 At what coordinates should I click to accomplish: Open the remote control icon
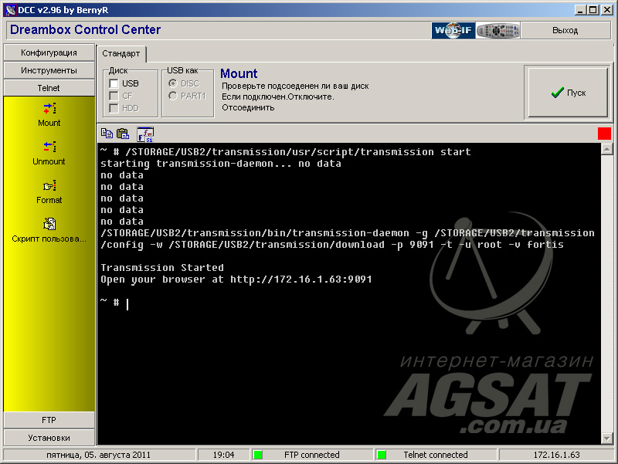[498, 30]
